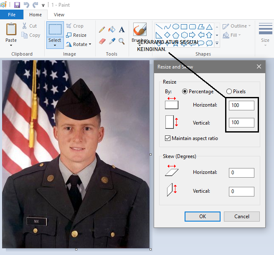This screenshot has height=255, width=274.
Task: Toggle Maintain aspect ratio checkbox
Action: pos(167,138)
